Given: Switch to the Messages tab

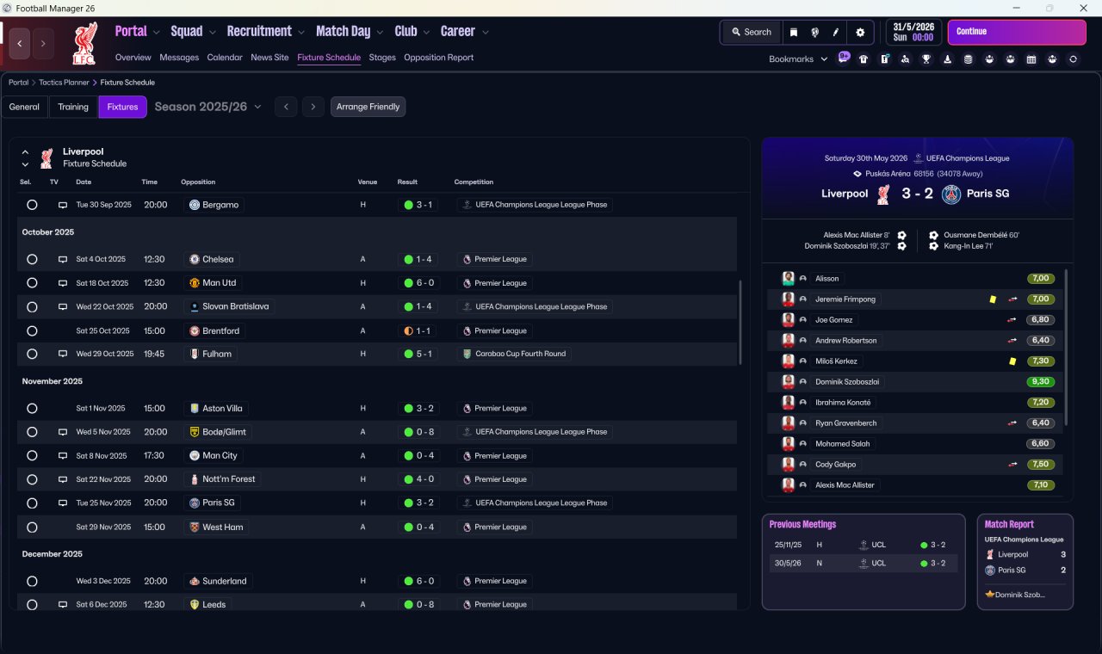Looking at the screenshot, I should tap(179, 58).
